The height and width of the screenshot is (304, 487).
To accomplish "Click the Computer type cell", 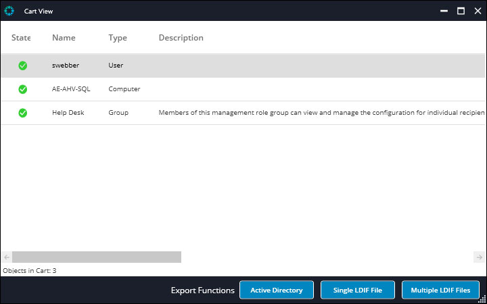I will pyautogui.click(x=124, y=89).
